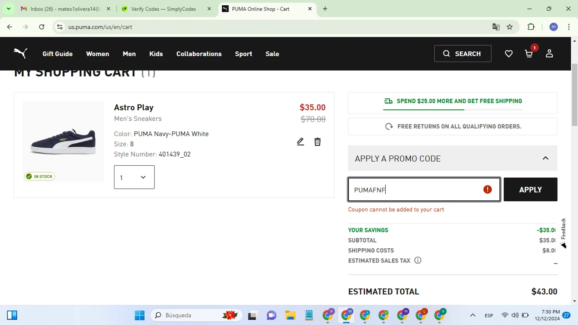
Task: Reload the PUMA cart page
Action: (x=42, y=27)
